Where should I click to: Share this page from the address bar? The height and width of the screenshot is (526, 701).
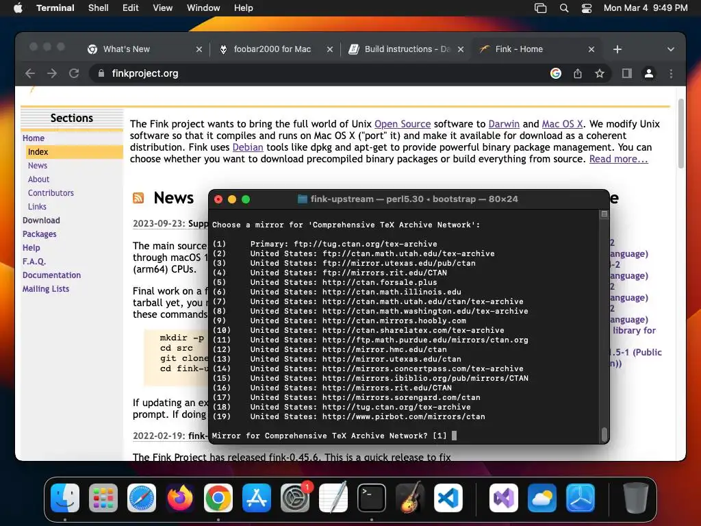click(578, 73)
